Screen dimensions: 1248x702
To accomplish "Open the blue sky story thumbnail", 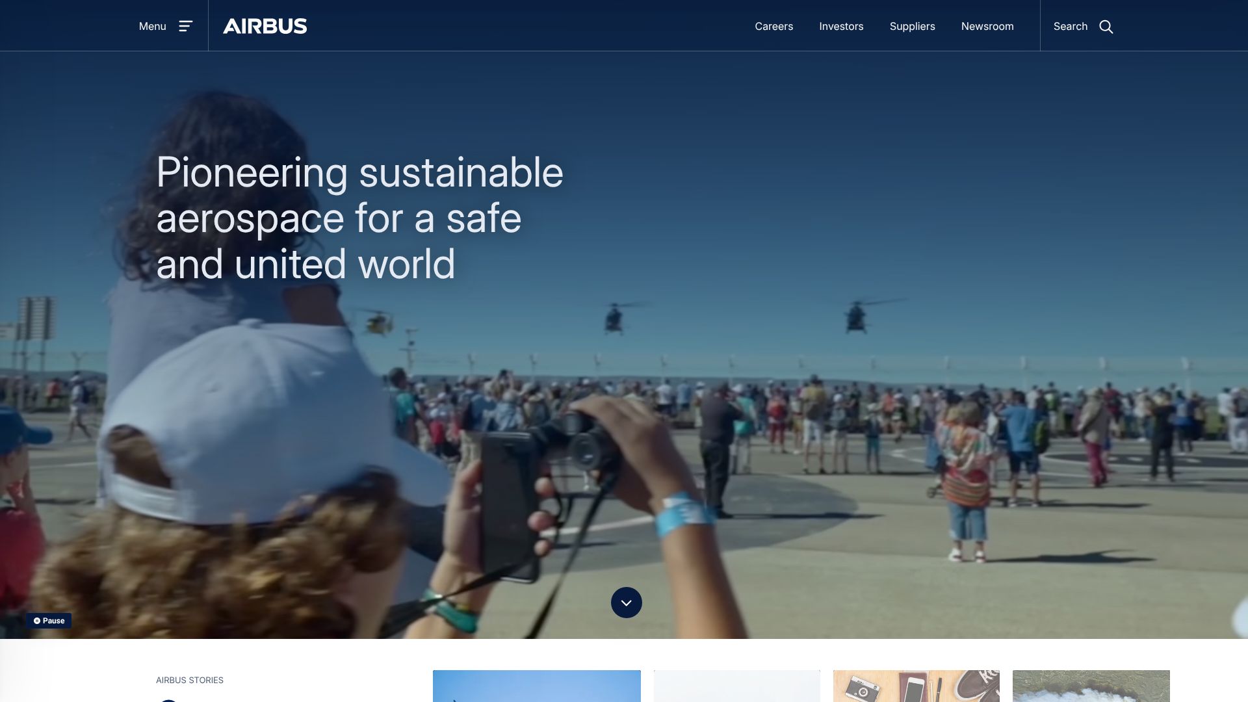I will click(x=536, y=686).
